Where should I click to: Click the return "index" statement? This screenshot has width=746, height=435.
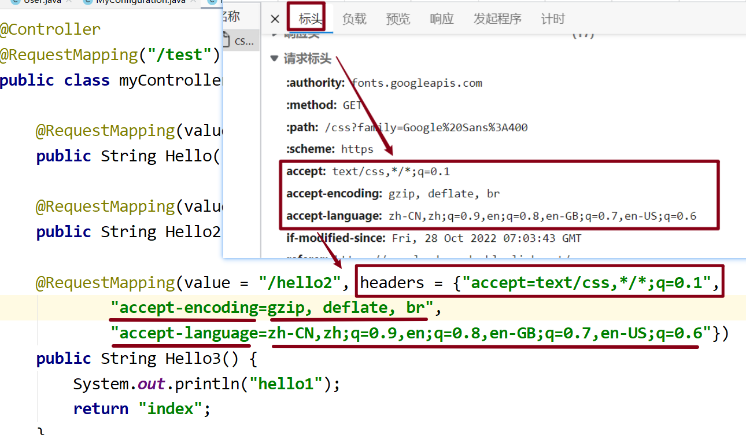(x=142, y=409)
